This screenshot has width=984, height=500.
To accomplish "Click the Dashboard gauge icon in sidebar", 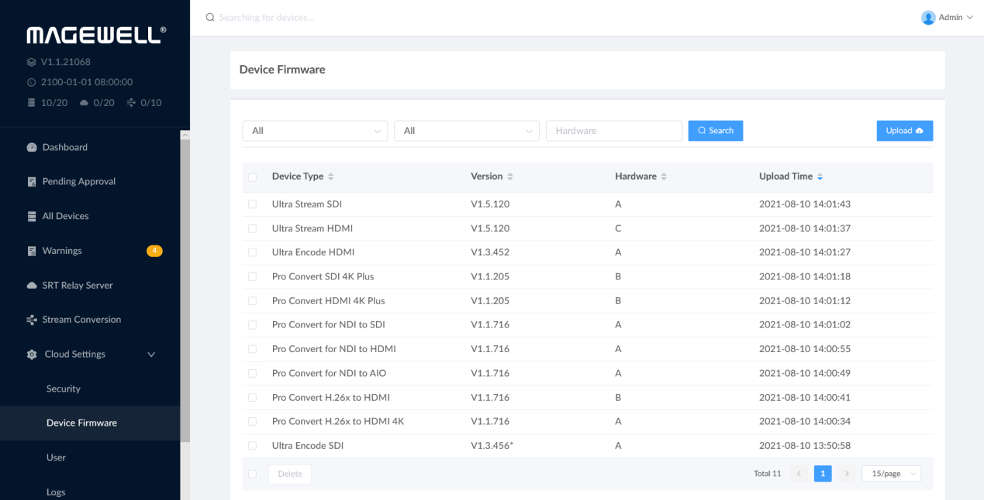I will (x=32, y=147).
